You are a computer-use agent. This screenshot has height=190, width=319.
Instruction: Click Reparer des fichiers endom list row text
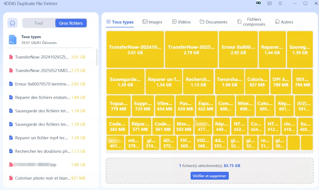pos(42,97)
